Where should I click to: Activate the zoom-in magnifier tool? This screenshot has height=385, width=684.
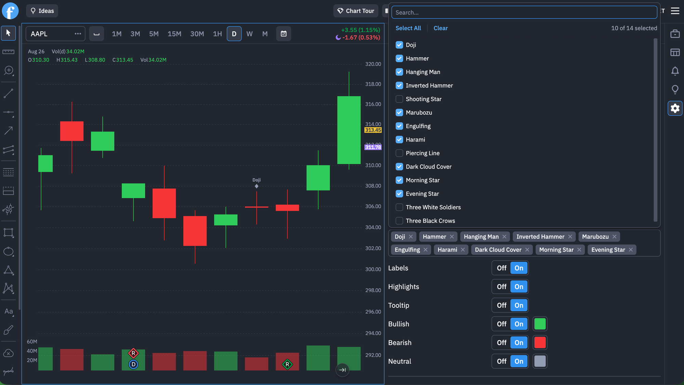8,70
